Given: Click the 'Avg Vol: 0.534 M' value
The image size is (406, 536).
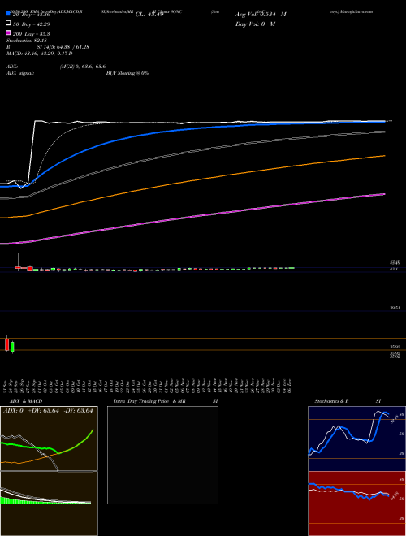Looking at the screenshot, I should point(261,15).
